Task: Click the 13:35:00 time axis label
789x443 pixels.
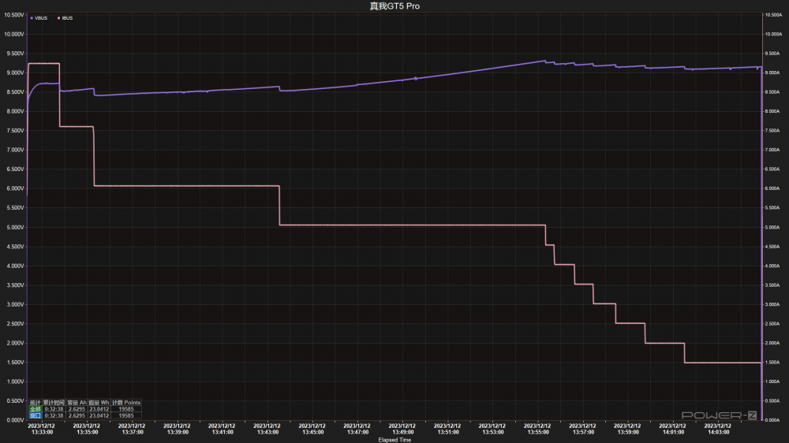Action: (x=88, y=432)
